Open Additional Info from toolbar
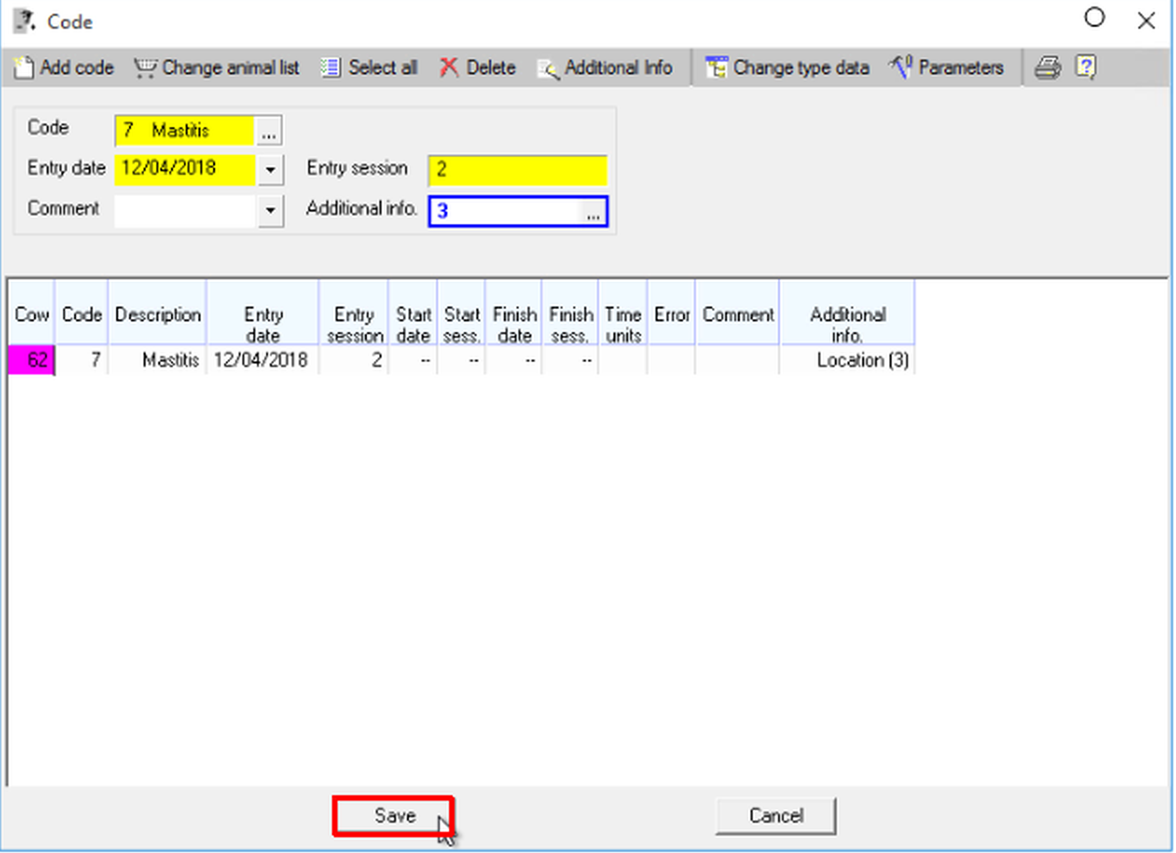Viewport: 1176px width, 853px height. [604, 68]
